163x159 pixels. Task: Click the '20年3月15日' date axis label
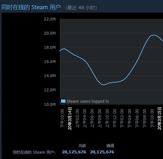160,118
